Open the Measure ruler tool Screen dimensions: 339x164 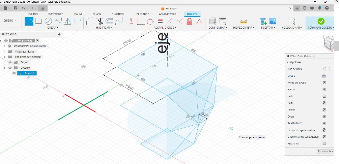244,22
